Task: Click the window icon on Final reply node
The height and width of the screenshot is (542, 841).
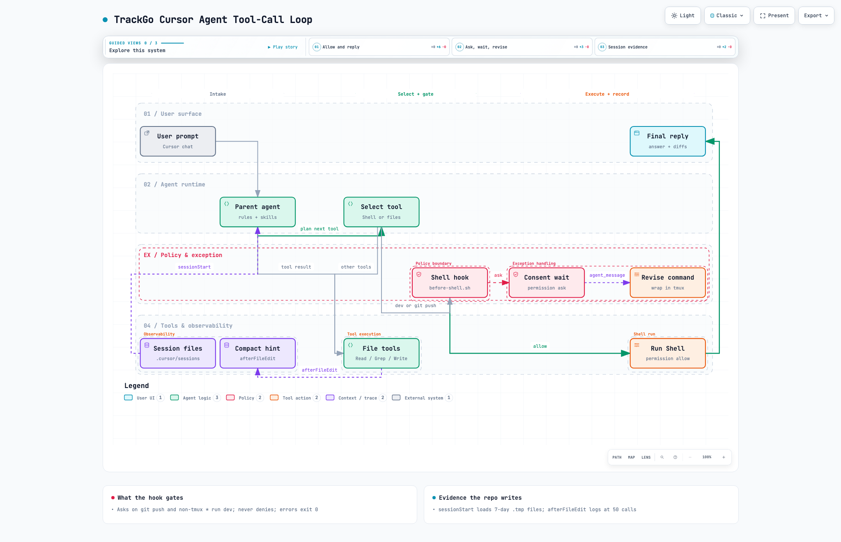Action: click(637, 133)
